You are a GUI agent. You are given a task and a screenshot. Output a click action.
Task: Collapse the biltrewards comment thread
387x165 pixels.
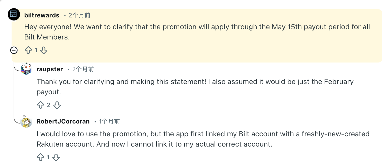pyautogui.click(x=14, y=50)
